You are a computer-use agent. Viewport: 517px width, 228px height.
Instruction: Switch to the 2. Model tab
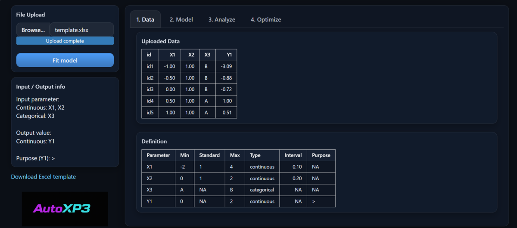pyautogui.click(x=181, y=19)
